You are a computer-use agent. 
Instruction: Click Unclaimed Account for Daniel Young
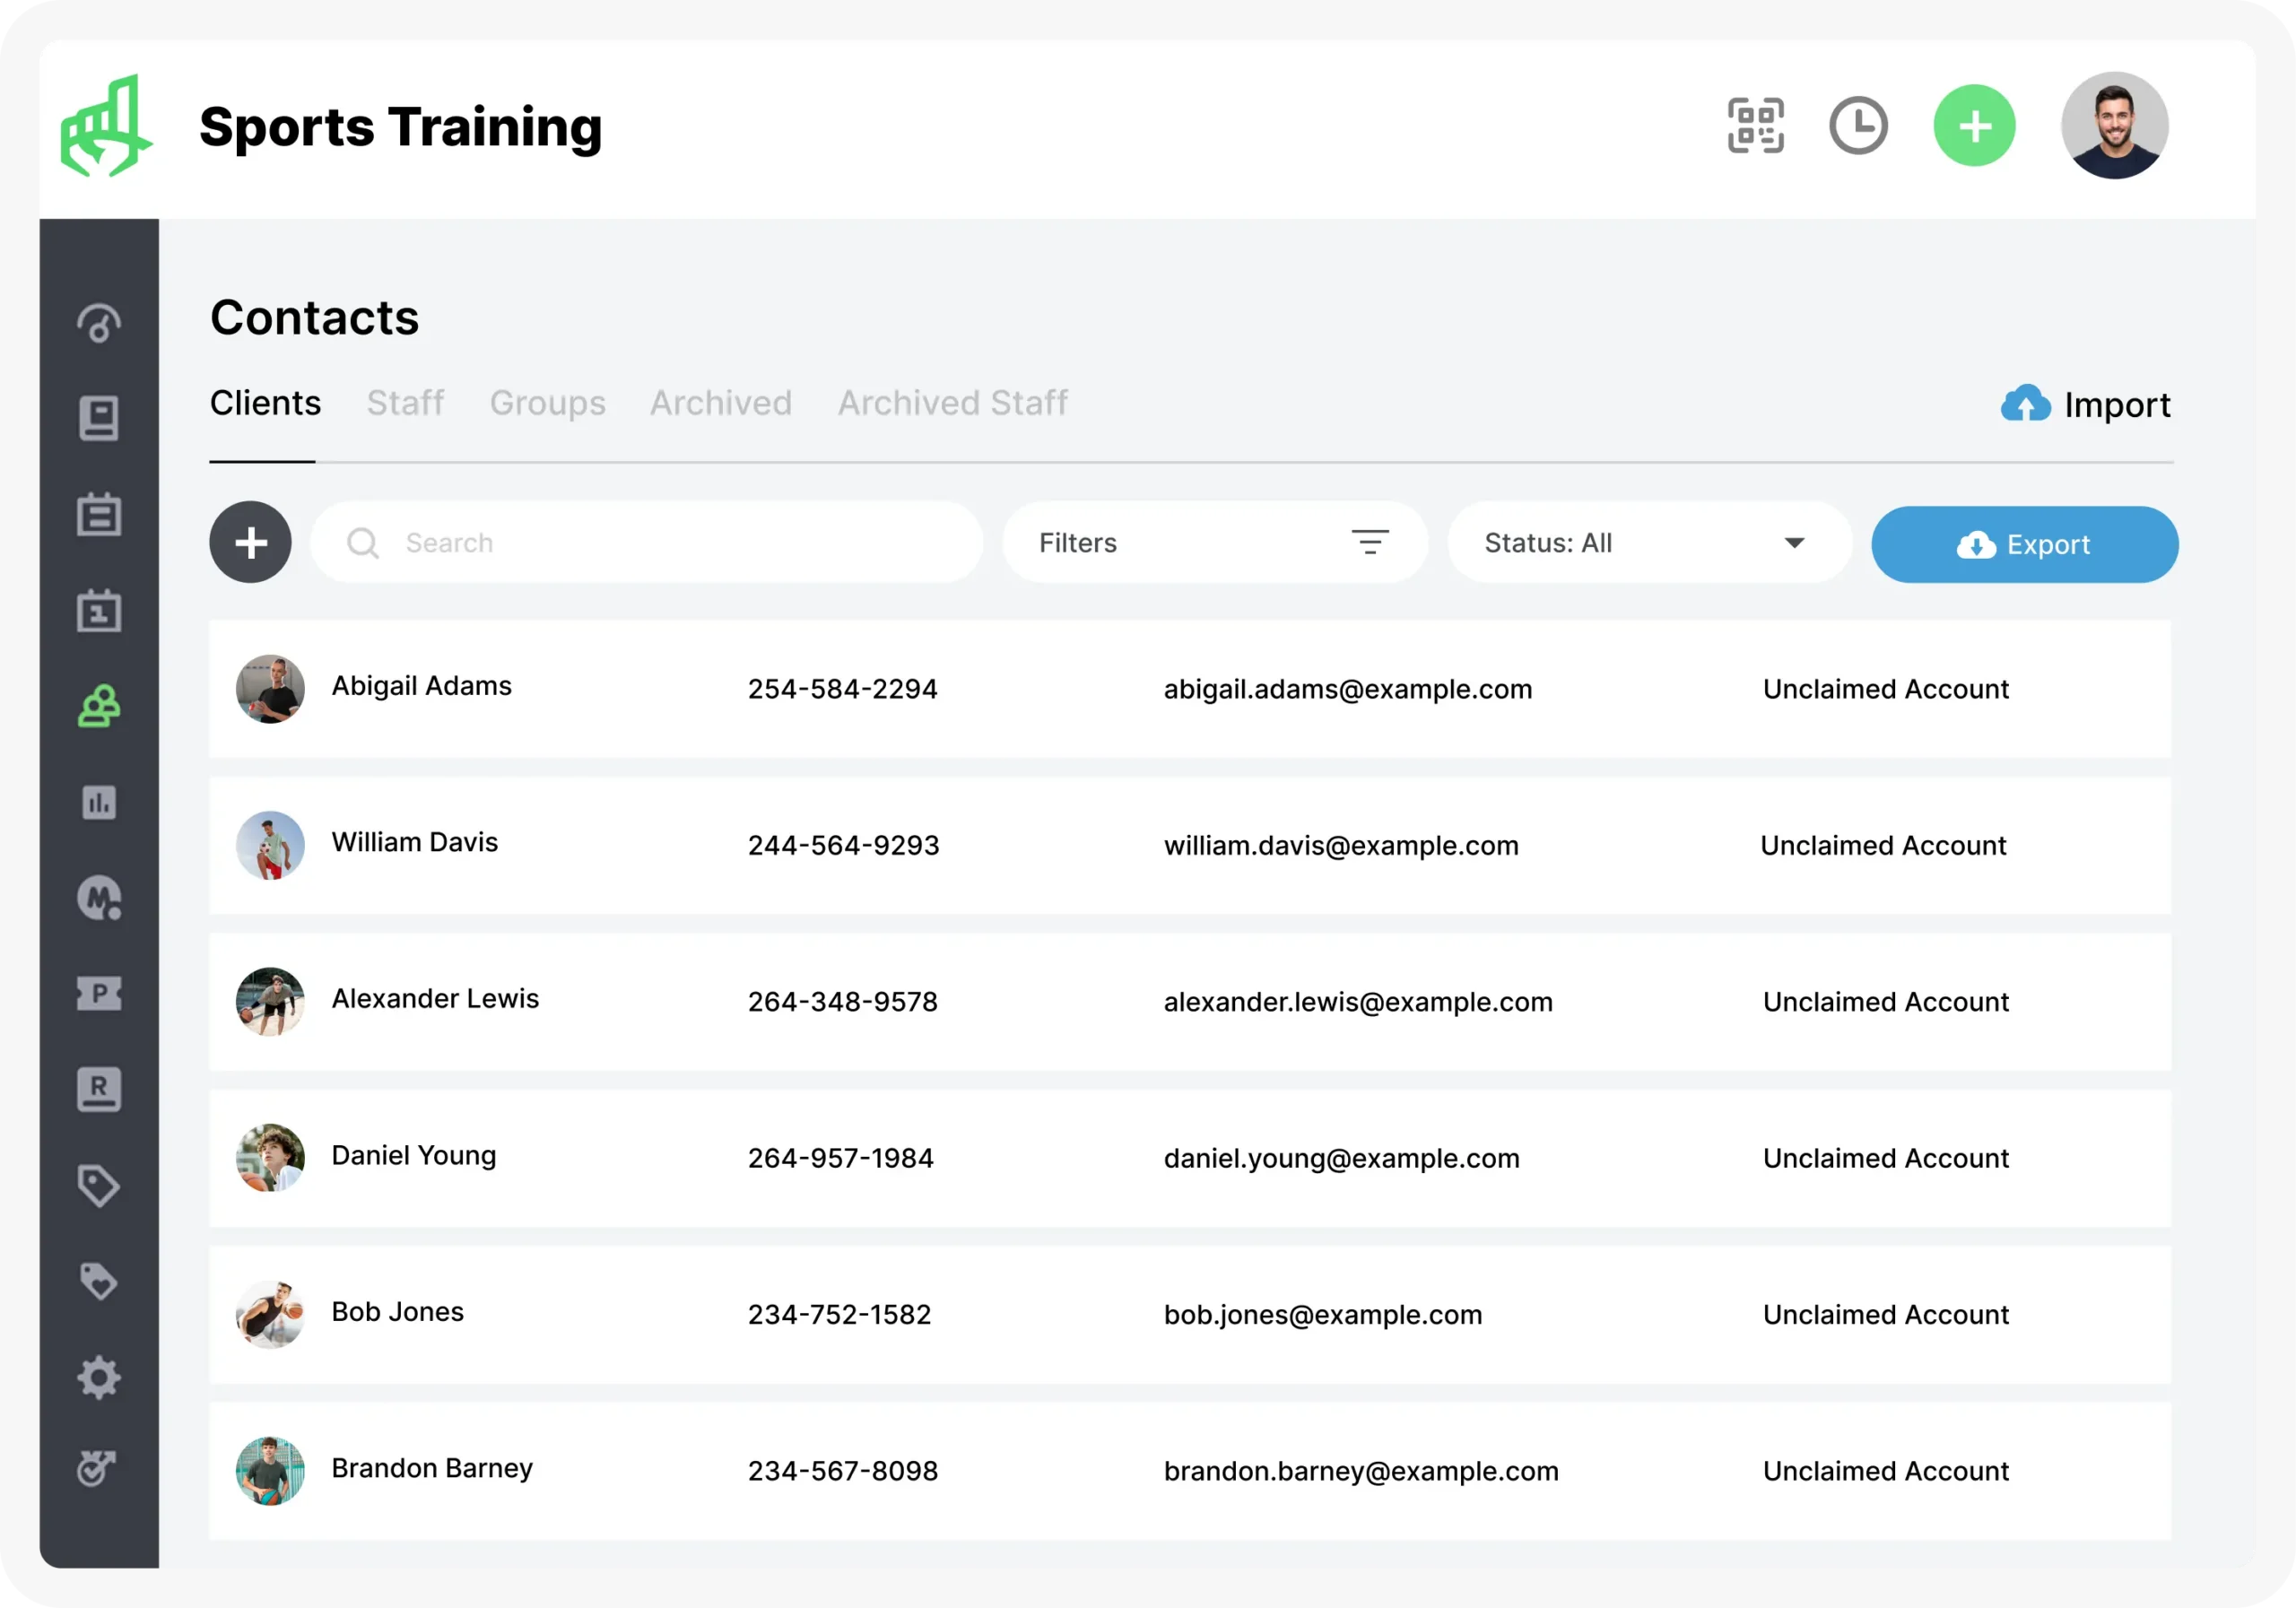(x=1885, y=1158)
